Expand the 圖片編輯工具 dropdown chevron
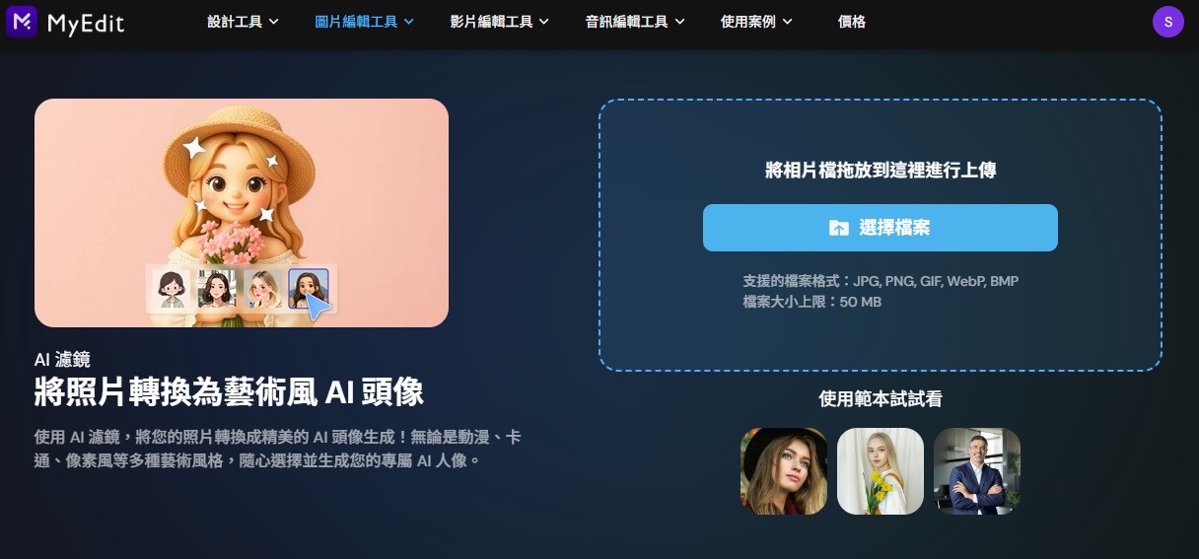The width and height of the screenshot is (1199, 559). coord(409,22)
